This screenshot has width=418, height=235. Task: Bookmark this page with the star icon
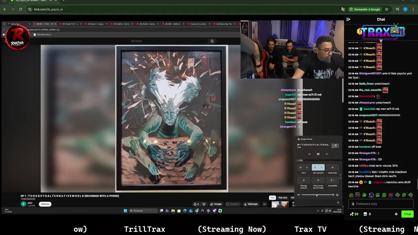point(387,9)
